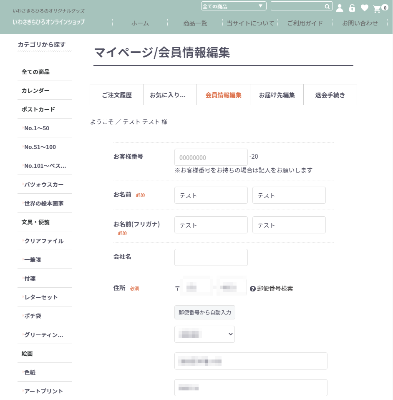The height and width of the screenshot is (400, 393).
Task: Click the first お名前 field
Action: point(211,195)
